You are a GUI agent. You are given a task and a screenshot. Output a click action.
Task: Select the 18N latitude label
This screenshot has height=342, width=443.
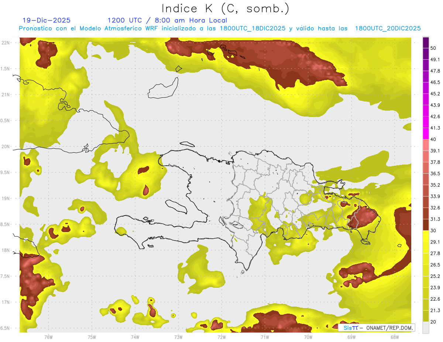(x=6, y=250)
